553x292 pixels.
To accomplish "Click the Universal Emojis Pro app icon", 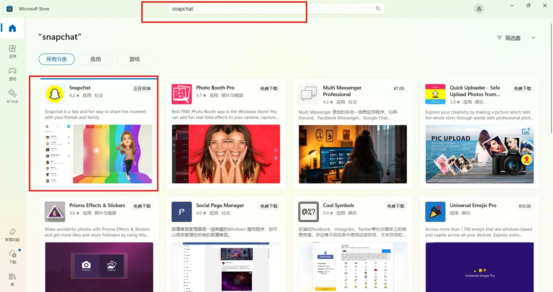I will (435, 212).
